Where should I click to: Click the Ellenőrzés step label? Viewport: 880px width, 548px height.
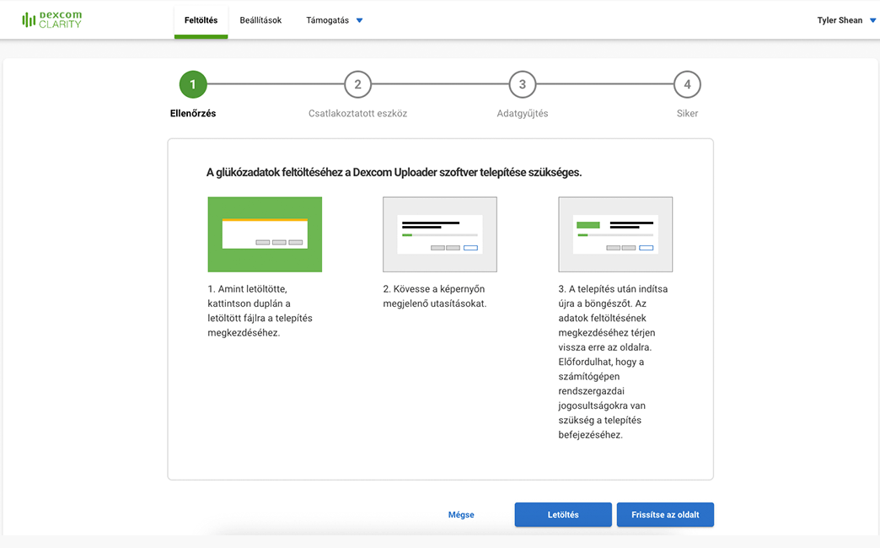(x=193, y=114)
